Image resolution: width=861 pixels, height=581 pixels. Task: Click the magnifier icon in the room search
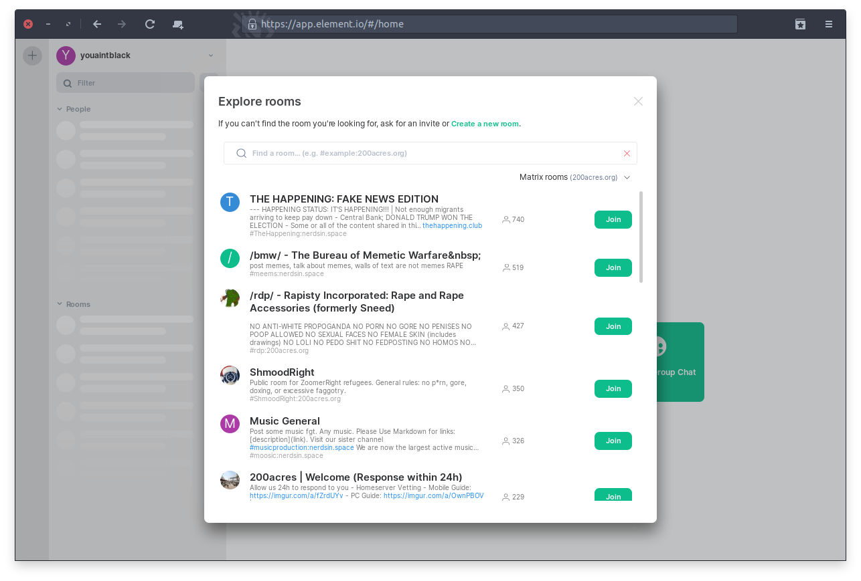(x=241, y=153)
